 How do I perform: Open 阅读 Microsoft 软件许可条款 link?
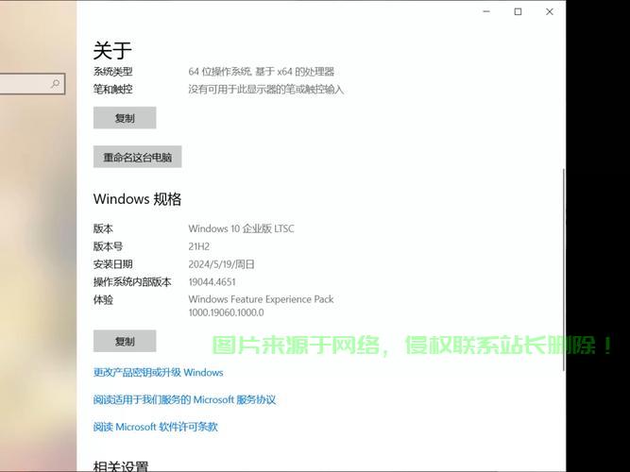point(156,427)
